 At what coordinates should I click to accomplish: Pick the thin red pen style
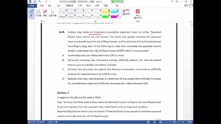point(72,11)
